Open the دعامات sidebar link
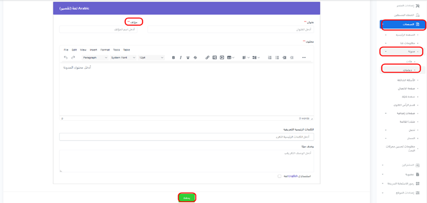This screenshot has height=203, width=427. pyautogui.click(x=407, y=70)
